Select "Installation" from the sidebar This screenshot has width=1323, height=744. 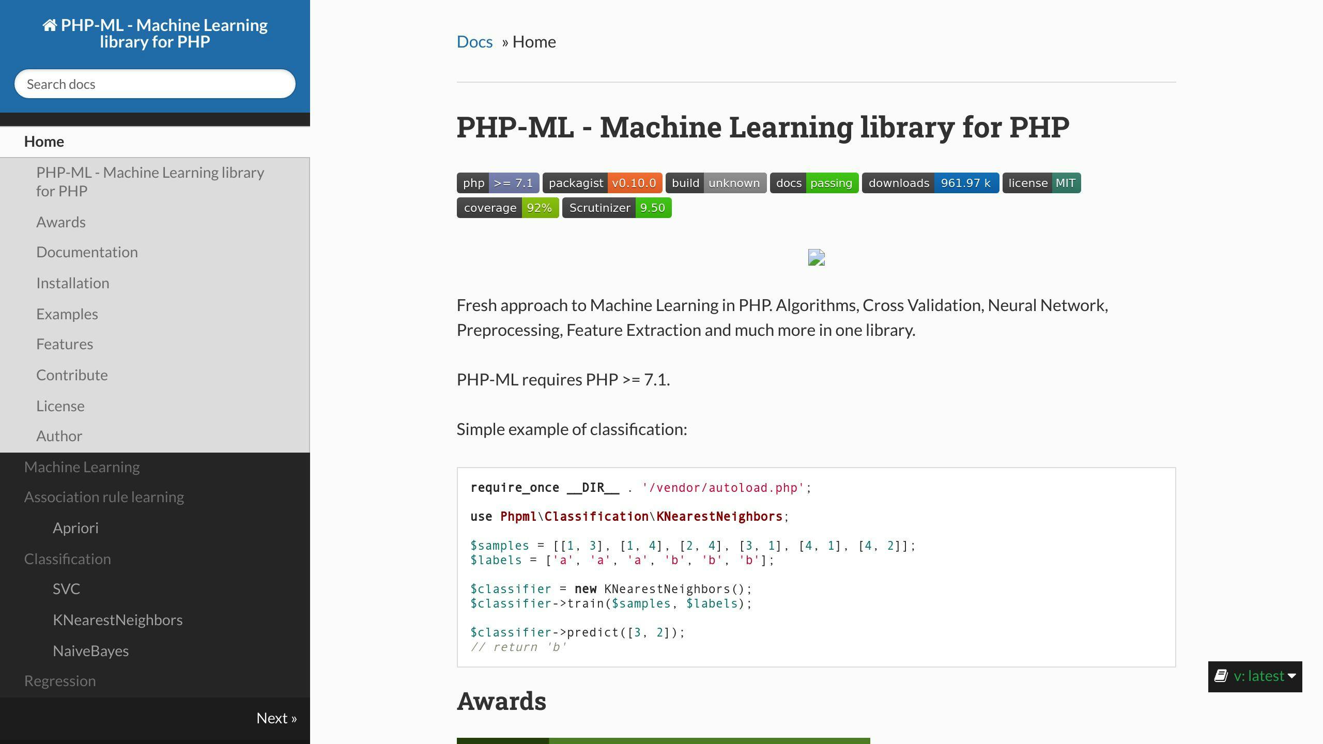click(72, 283)
